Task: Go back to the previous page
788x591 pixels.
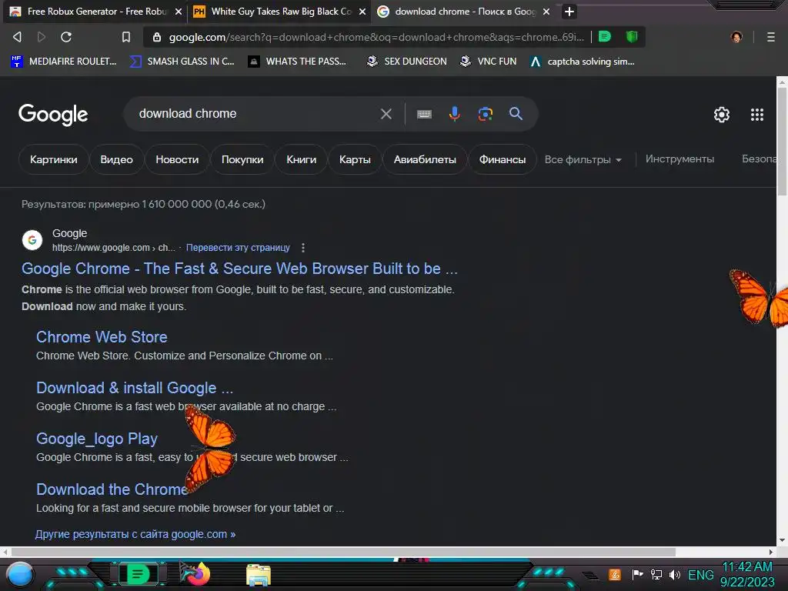Action: pyautogui.click(x=17, y=37)
